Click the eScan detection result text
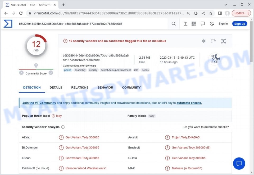Viewport: 254px width, 175px height. pyautogui.click(x=82, y=158)
